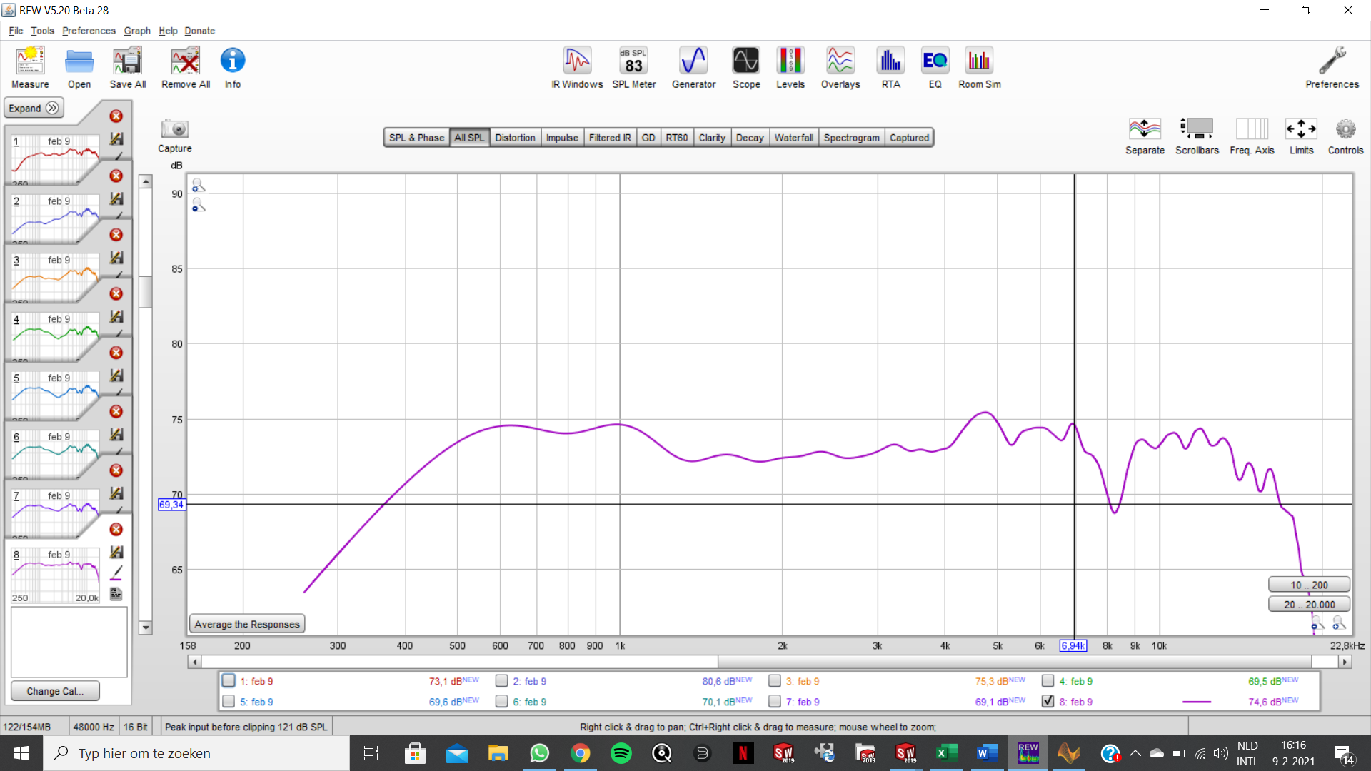Enable trace 6: feb 9 checkbox
1371x771 pixels.
tap(501, 701)
